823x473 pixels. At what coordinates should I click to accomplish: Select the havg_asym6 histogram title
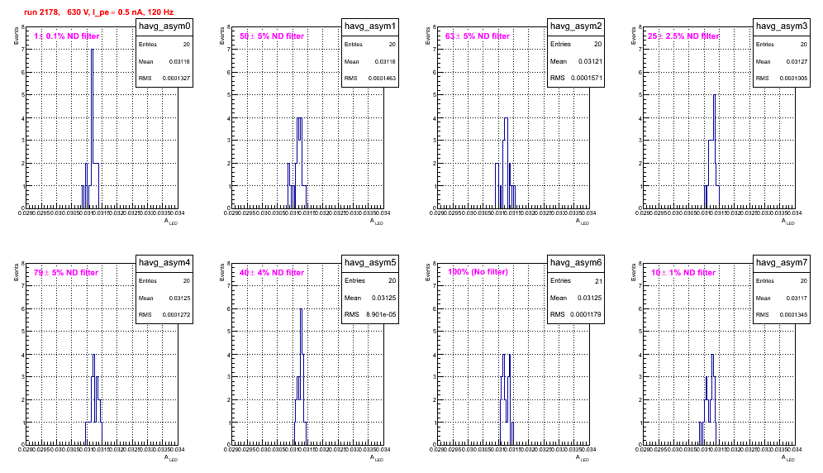(x=576, y=263)
